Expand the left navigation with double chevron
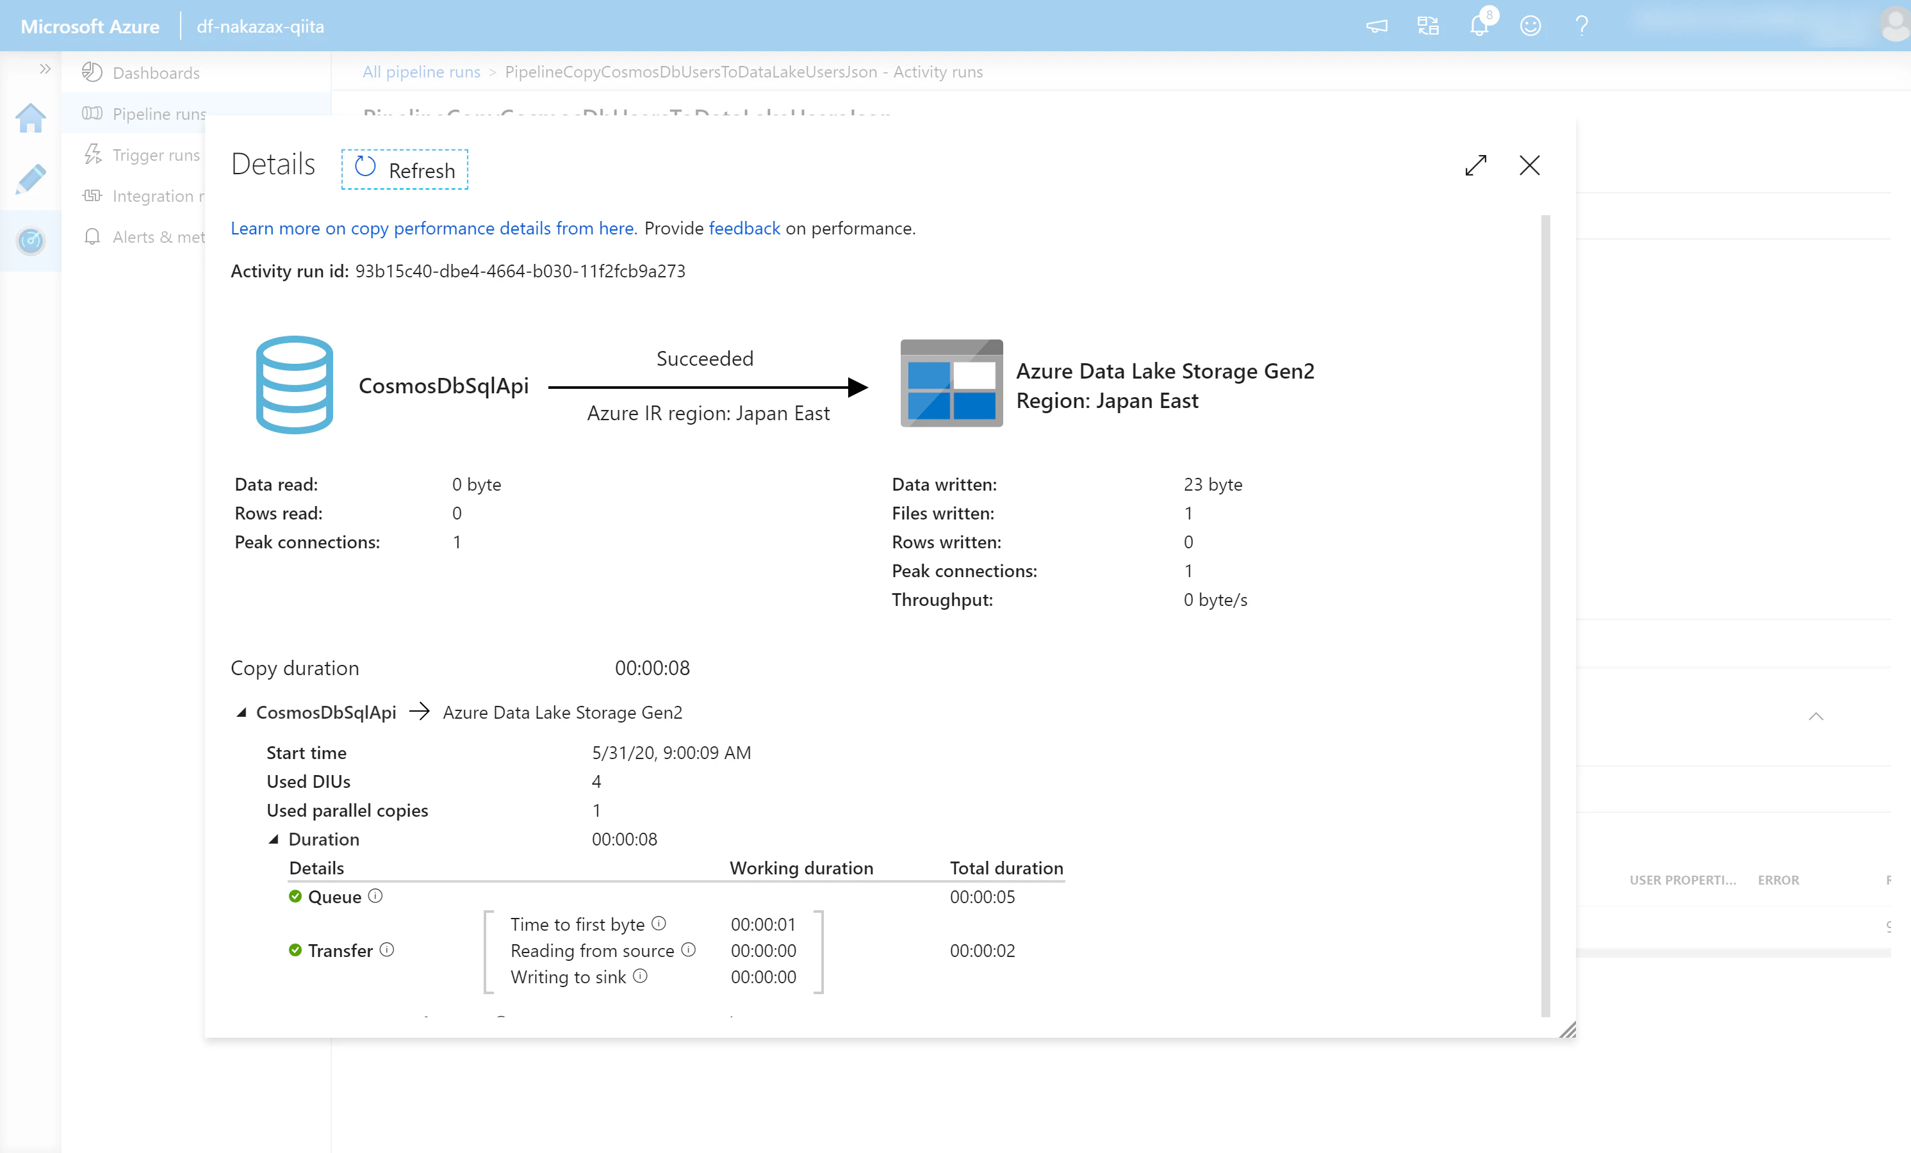 coord(45,69)
